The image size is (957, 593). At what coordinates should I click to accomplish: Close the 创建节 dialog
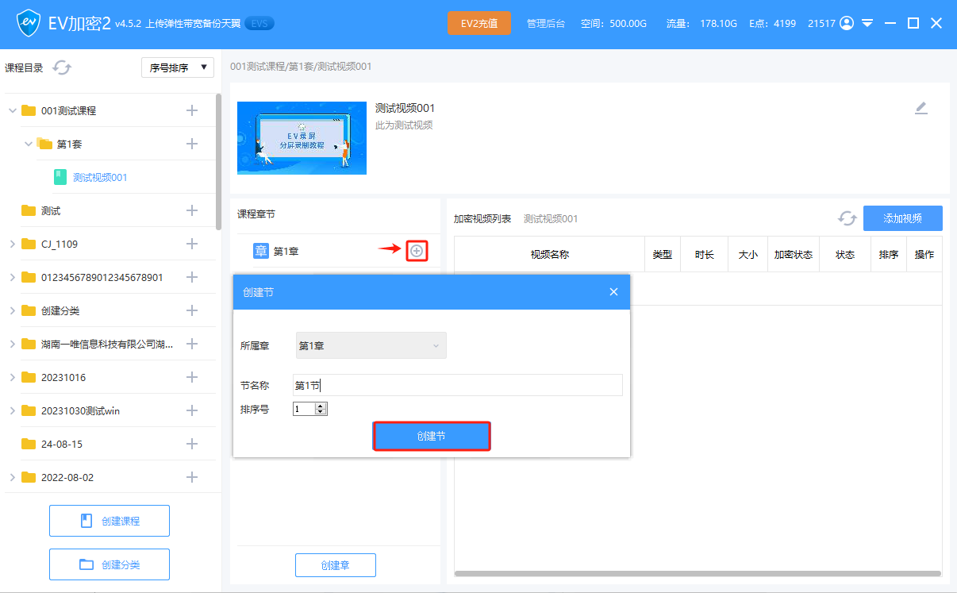[613, 292]
